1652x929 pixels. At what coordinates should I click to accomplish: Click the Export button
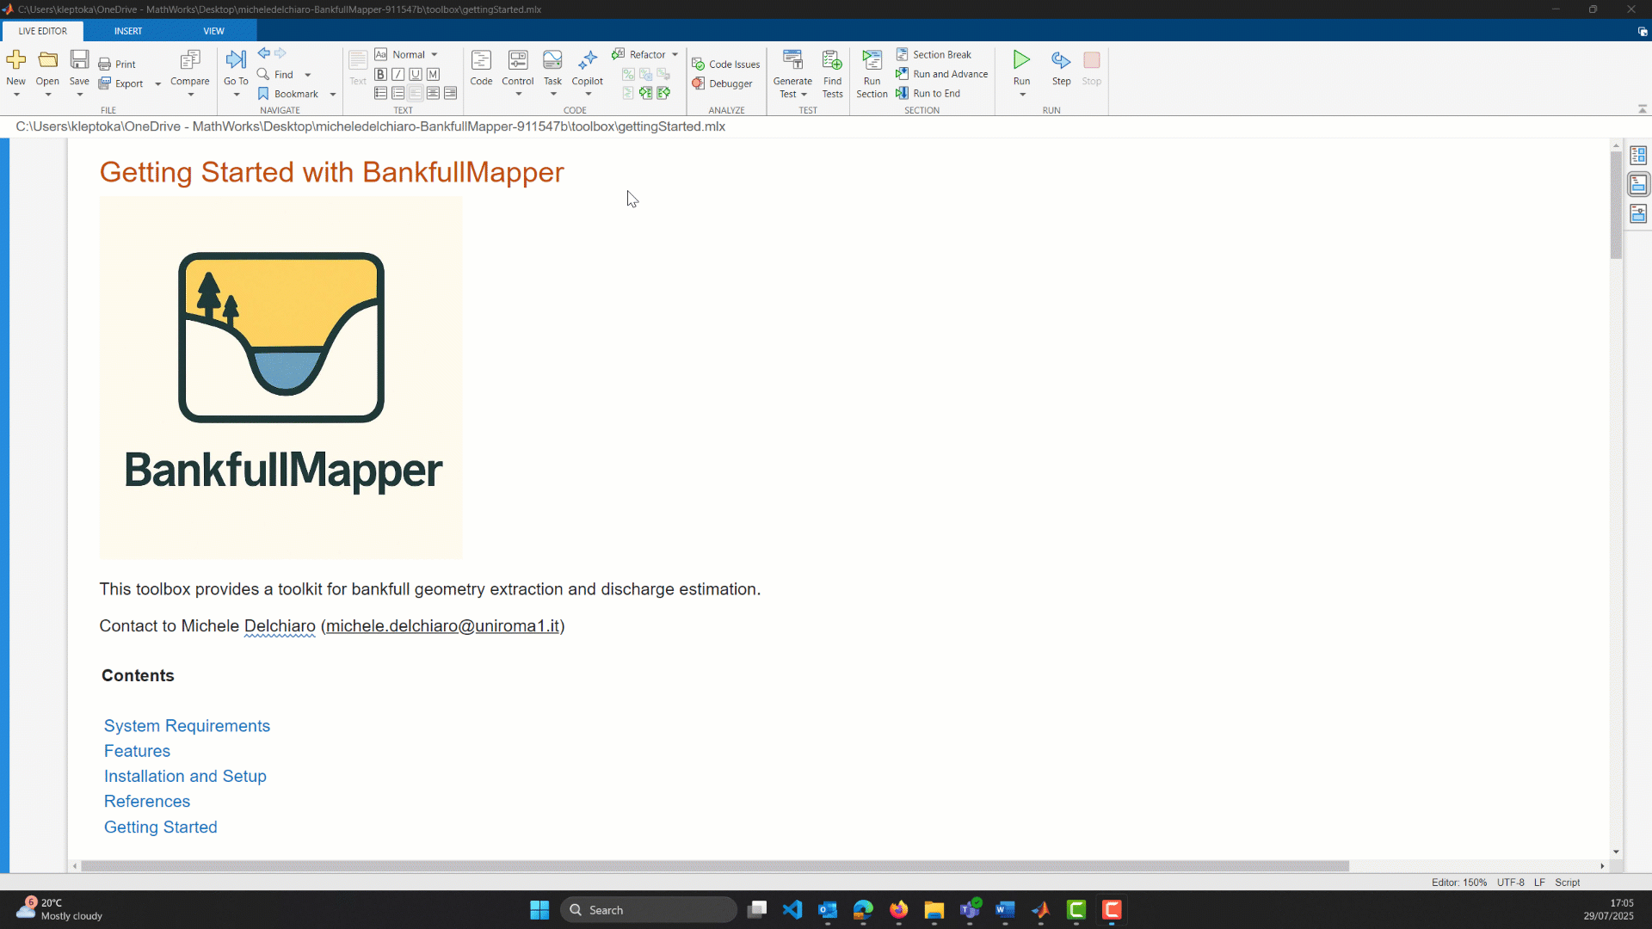coord(121,83)
